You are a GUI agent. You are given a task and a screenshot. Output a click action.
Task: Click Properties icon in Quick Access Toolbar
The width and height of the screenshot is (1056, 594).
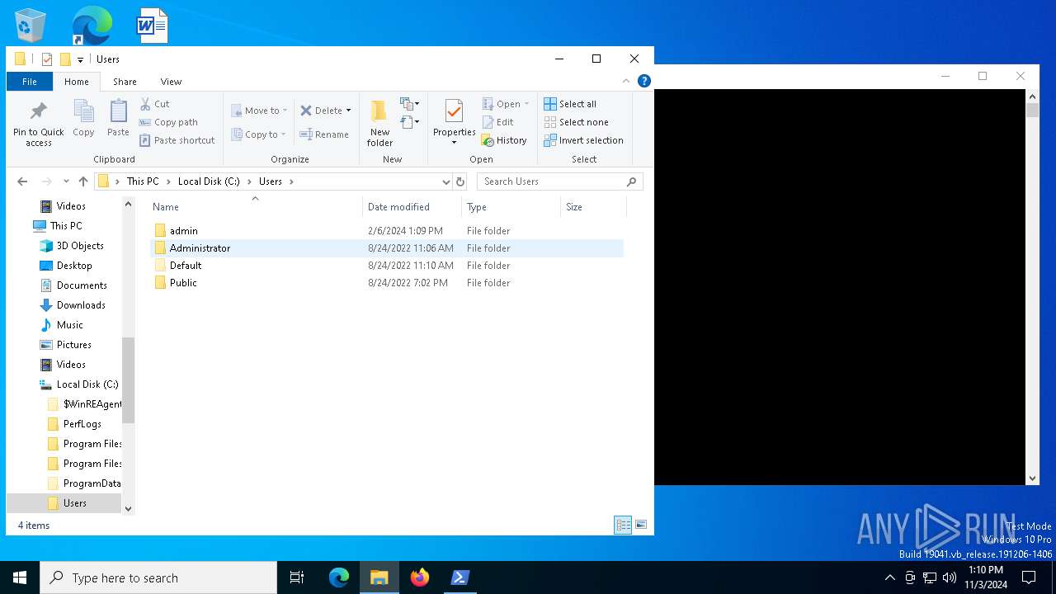[x=47, y=59]
